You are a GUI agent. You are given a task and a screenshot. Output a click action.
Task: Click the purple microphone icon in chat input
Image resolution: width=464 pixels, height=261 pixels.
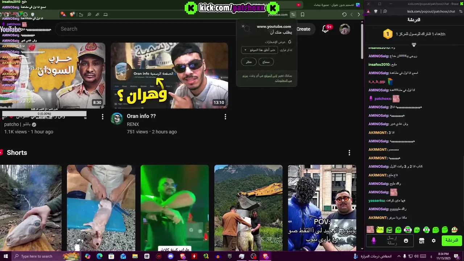coord(374,241)
